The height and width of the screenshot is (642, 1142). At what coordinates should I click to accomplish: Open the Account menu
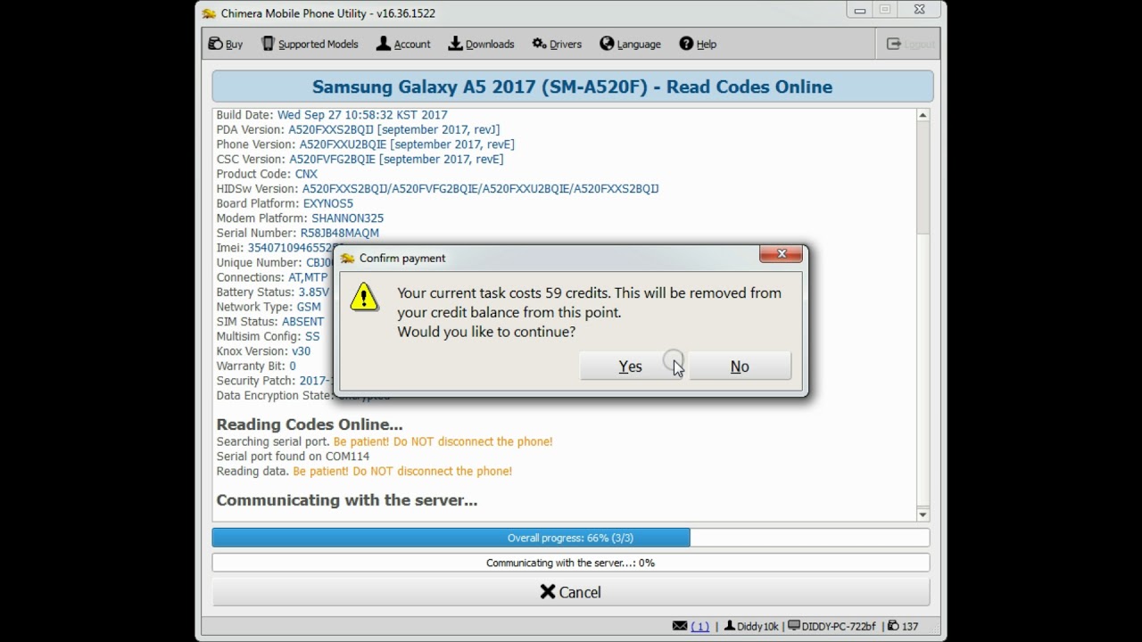403,44
